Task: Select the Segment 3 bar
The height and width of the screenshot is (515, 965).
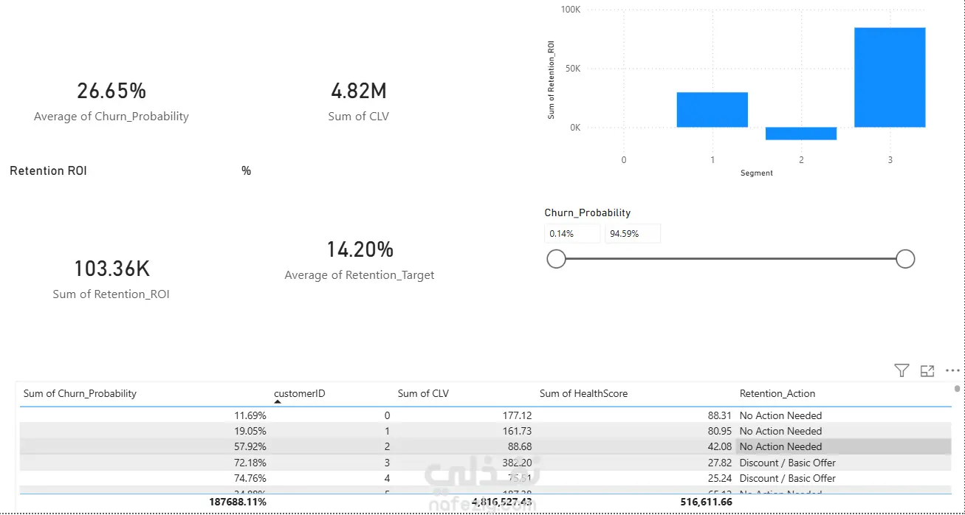Action: pos(890,77)
